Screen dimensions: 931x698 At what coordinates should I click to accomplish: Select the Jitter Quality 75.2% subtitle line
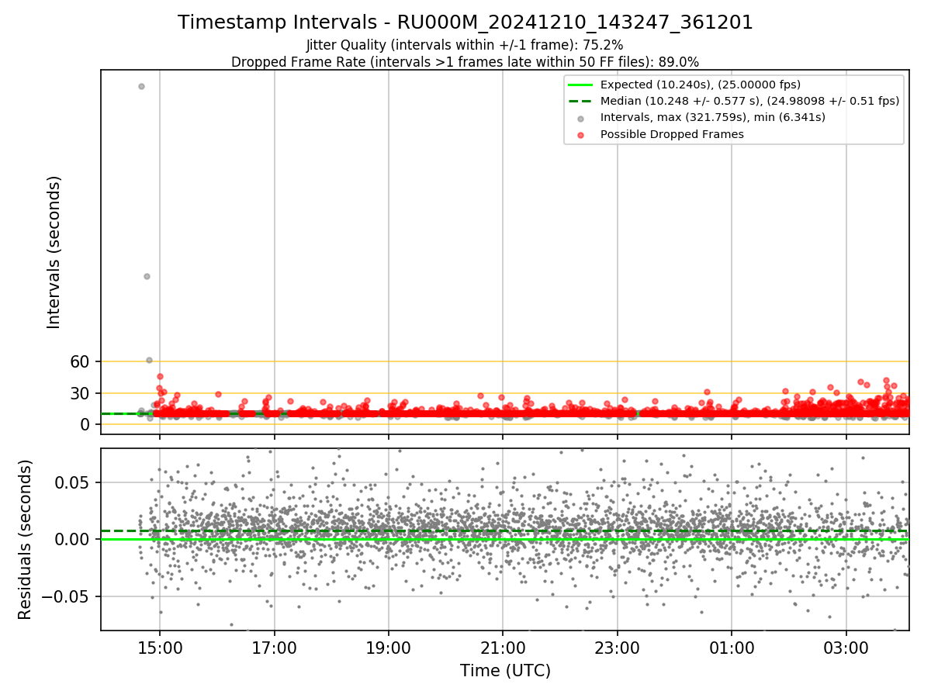pos(465,46)
